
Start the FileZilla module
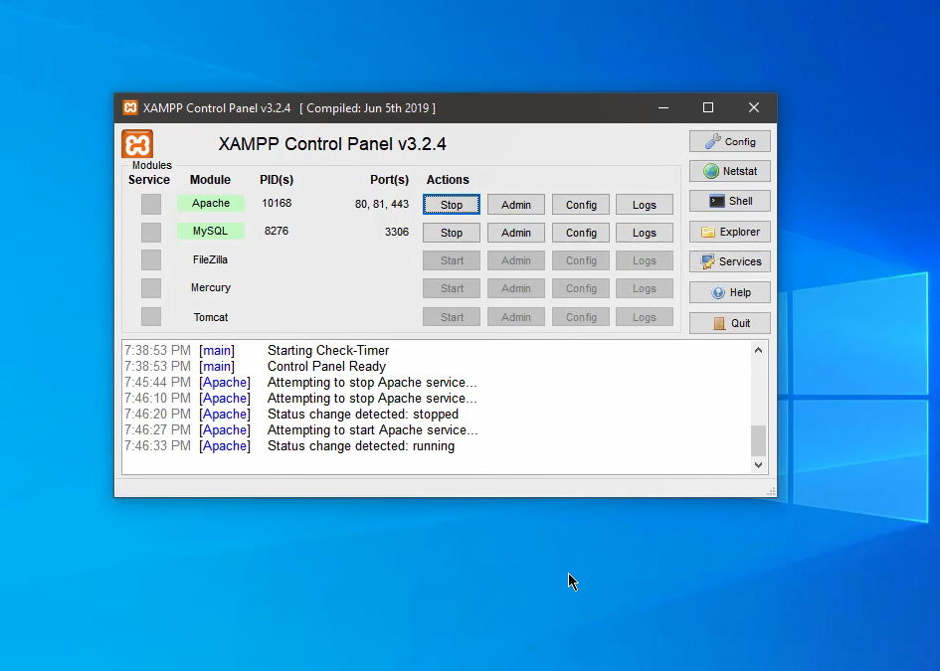452,260
